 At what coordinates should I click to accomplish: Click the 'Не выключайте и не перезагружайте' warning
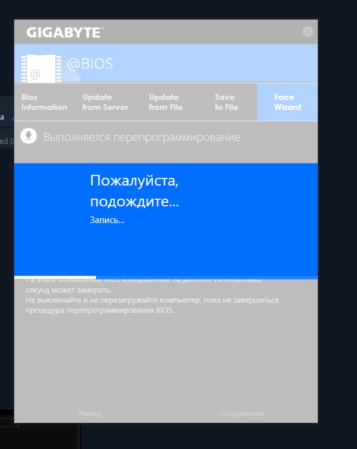(x=152, y=305)
